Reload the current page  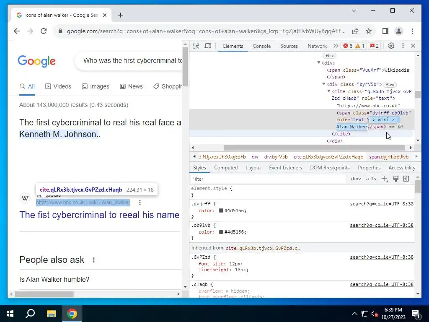click(x=44, y=31)
